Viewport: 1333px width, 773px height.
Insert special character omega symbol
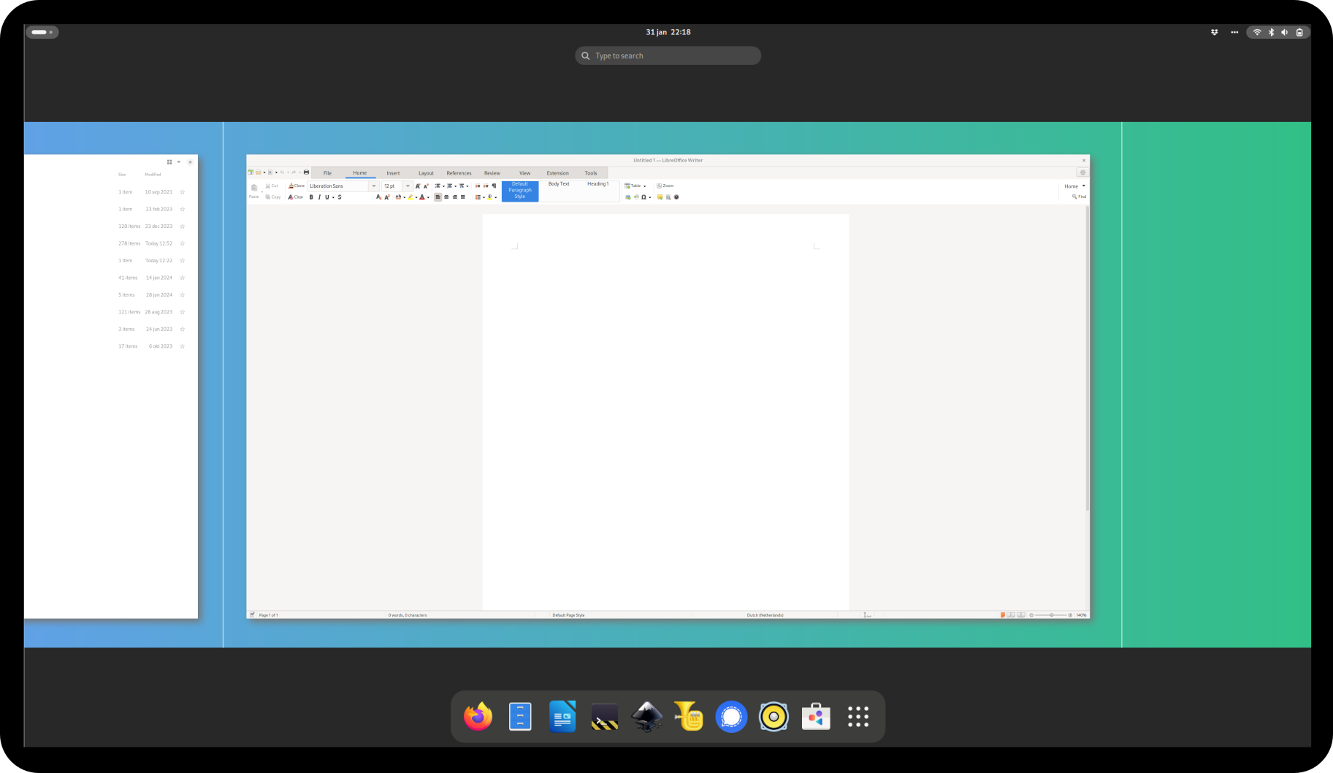coord(643,197)
